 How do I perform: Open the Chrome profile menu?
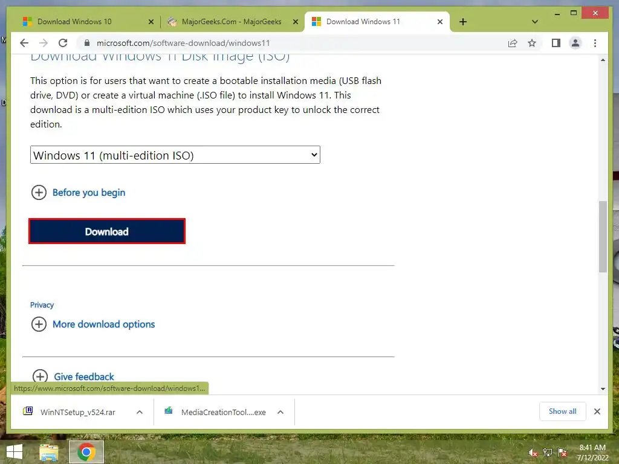coord(575,43)
